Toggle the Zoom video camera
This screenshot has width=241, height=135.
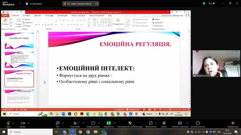pos(23,123)
